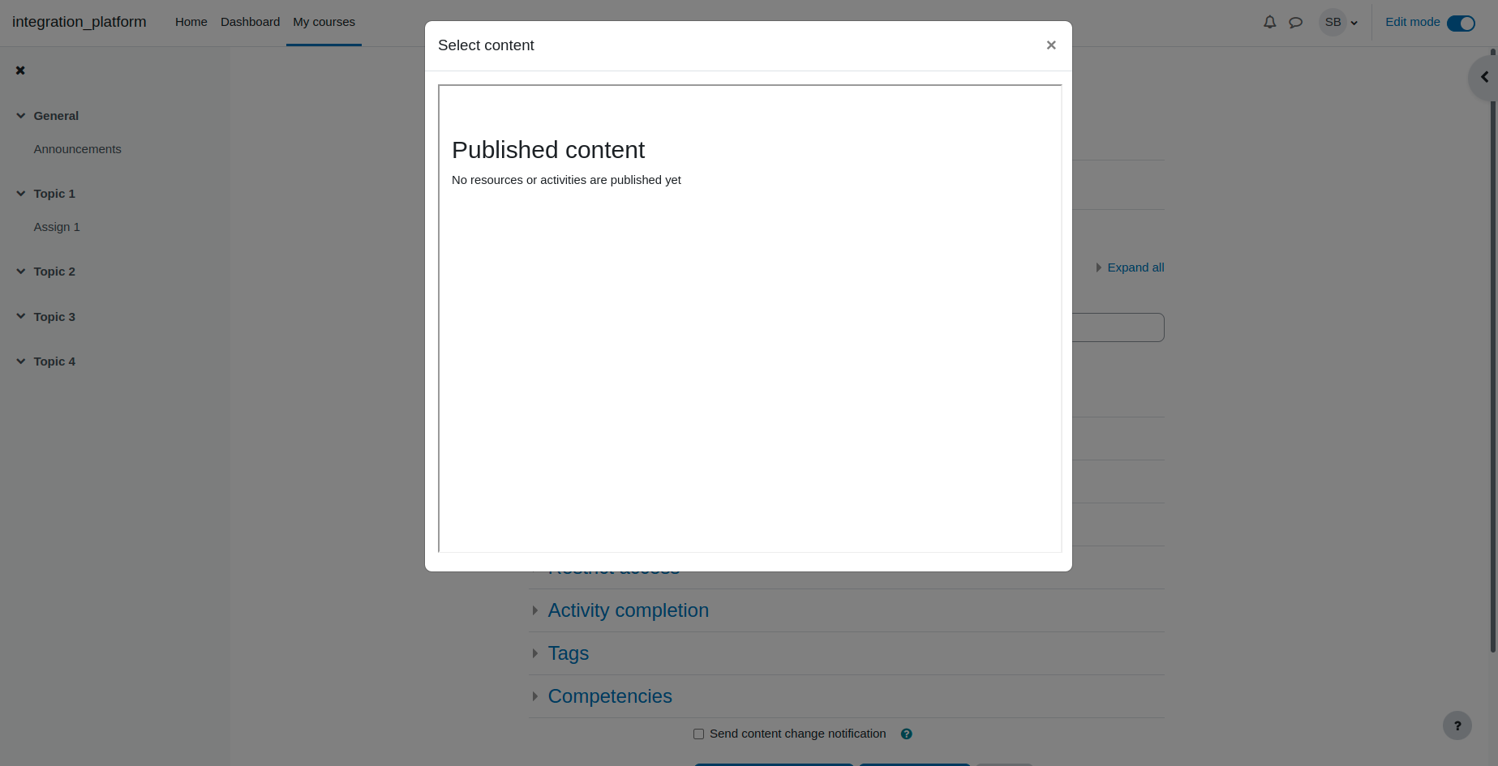Open the user menu dropdown arrow
The height and width of the screenshot is (766, 1498).
[1354, 23]
